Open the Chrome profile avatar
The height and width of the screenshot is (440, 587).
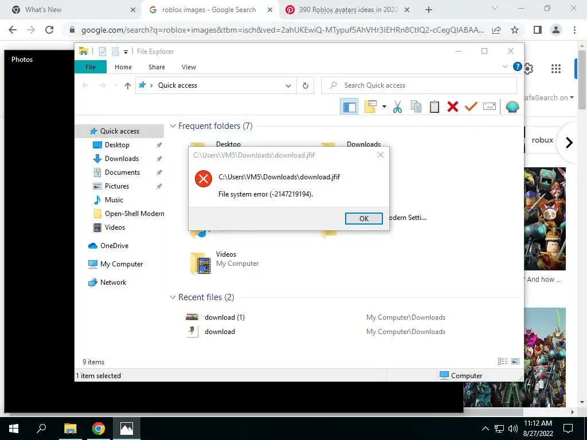[x=556, y=30]
